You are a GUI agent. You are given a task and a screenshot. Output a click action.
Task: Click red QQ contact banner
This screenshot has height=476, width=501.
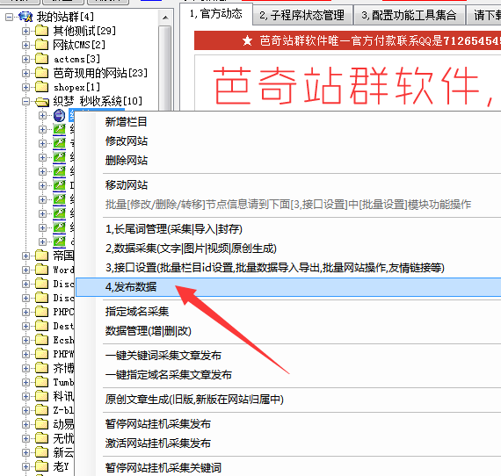348,40
